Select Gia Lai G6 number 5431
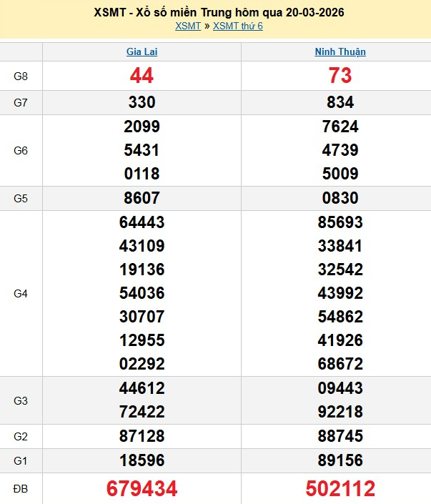The width and height of the screenshot is (431, 504). click(142, 150)
